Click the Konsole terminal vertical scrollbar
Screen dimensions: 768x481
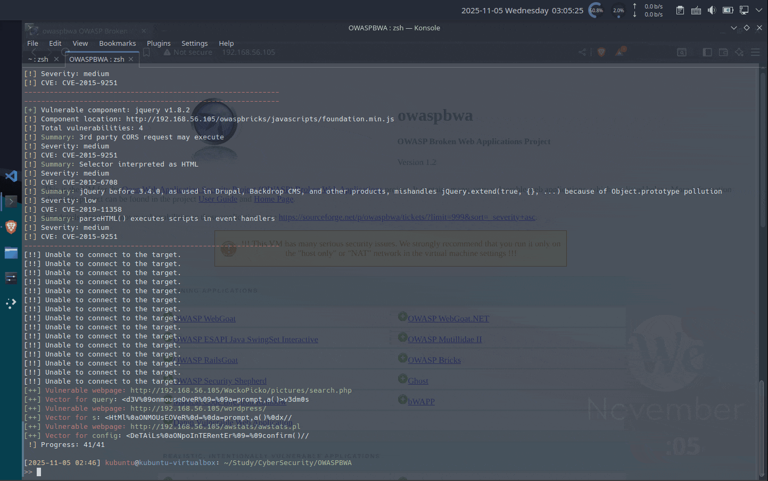point(763,428)
